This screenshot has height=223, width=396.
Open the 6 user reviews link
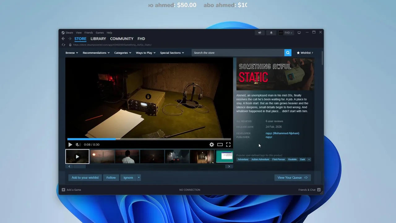pyautogui.click(x=274, y=121)
